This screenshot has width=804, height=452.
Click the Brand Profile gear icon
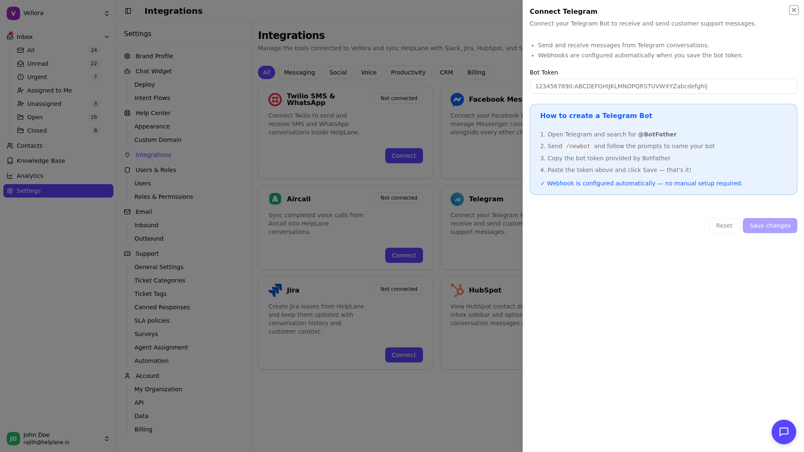[127, 56]
